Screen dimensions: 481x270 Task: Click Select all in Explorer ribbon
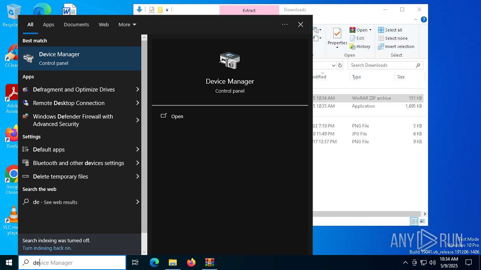(390, 30)
